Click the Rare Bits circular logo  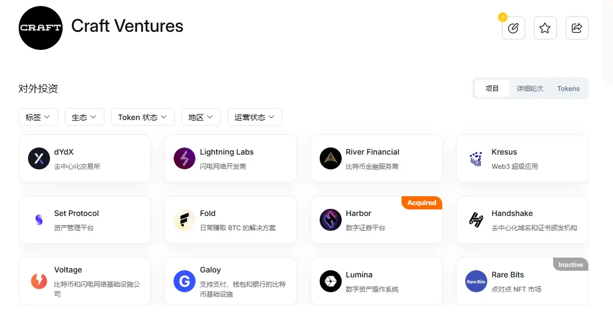tap(476, 281)
